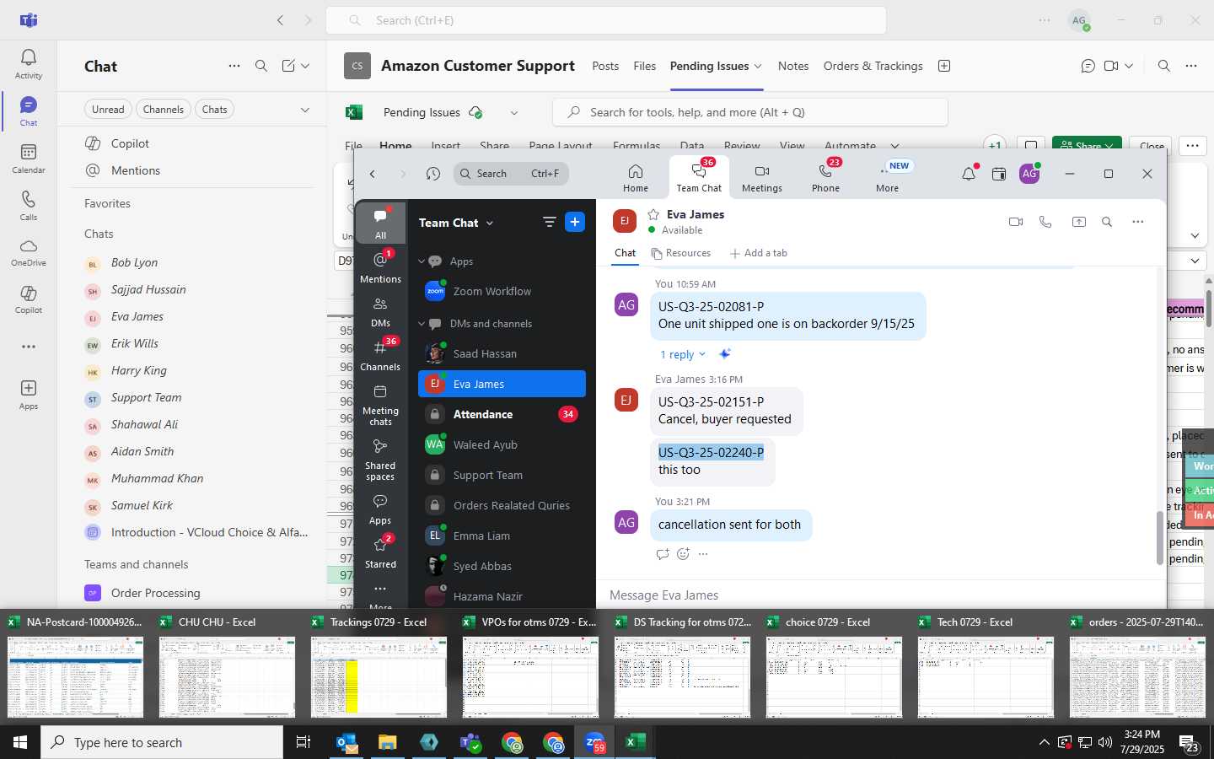Open Orders Realated Quries channel
The image size is (1214, 759).
(502, 505)
